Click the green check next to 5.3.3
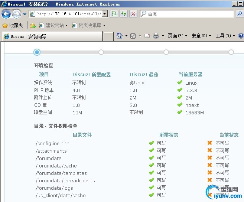The width and height of the screenshot is (244, 202). click(x=180, y=90)
